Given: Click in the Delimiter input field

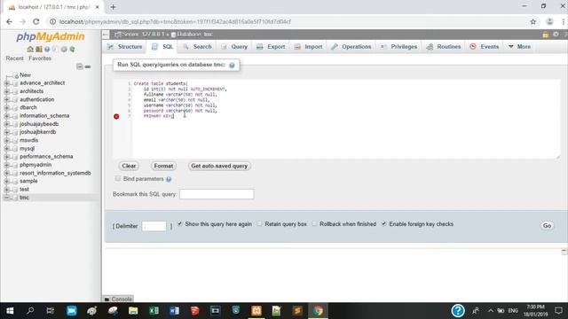Looking at the screenshot, I should click(x=154, y=226).
